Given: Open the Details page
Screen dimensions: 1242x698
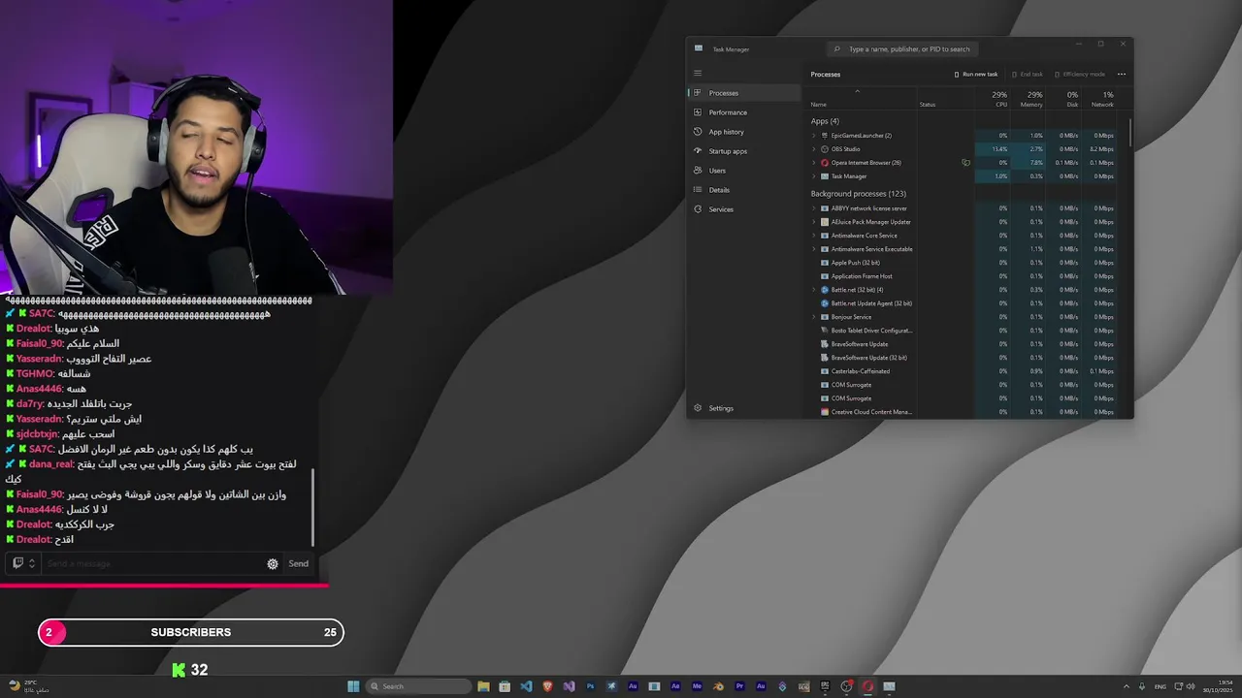Looking at the screenshot, I should pos(745,190).
